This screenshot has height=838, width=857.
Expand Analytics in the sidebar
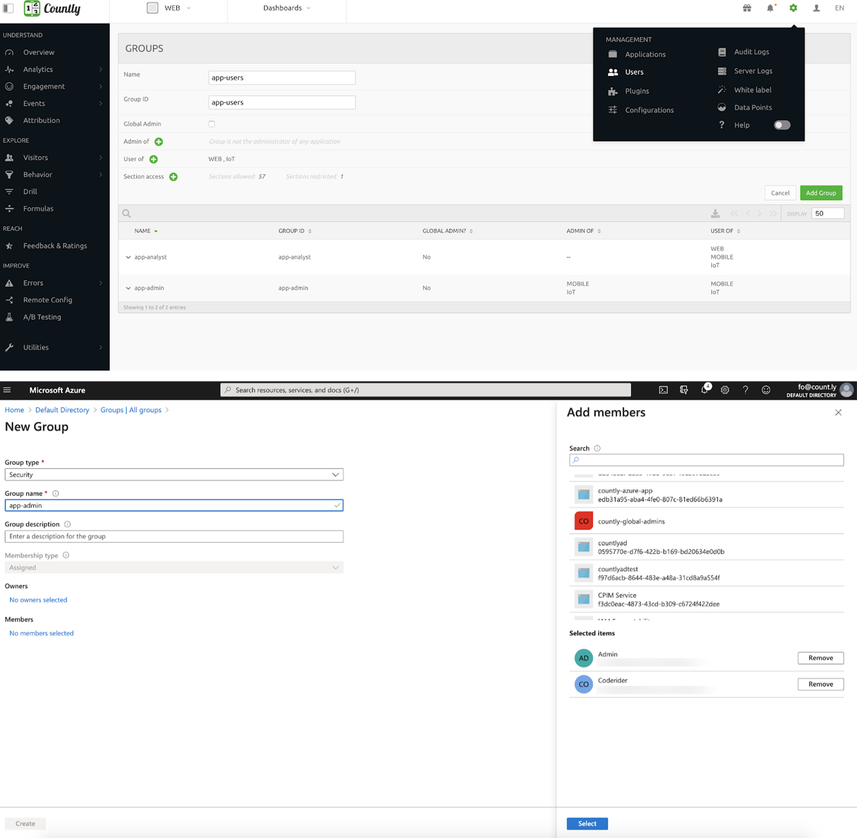(55, 69)
